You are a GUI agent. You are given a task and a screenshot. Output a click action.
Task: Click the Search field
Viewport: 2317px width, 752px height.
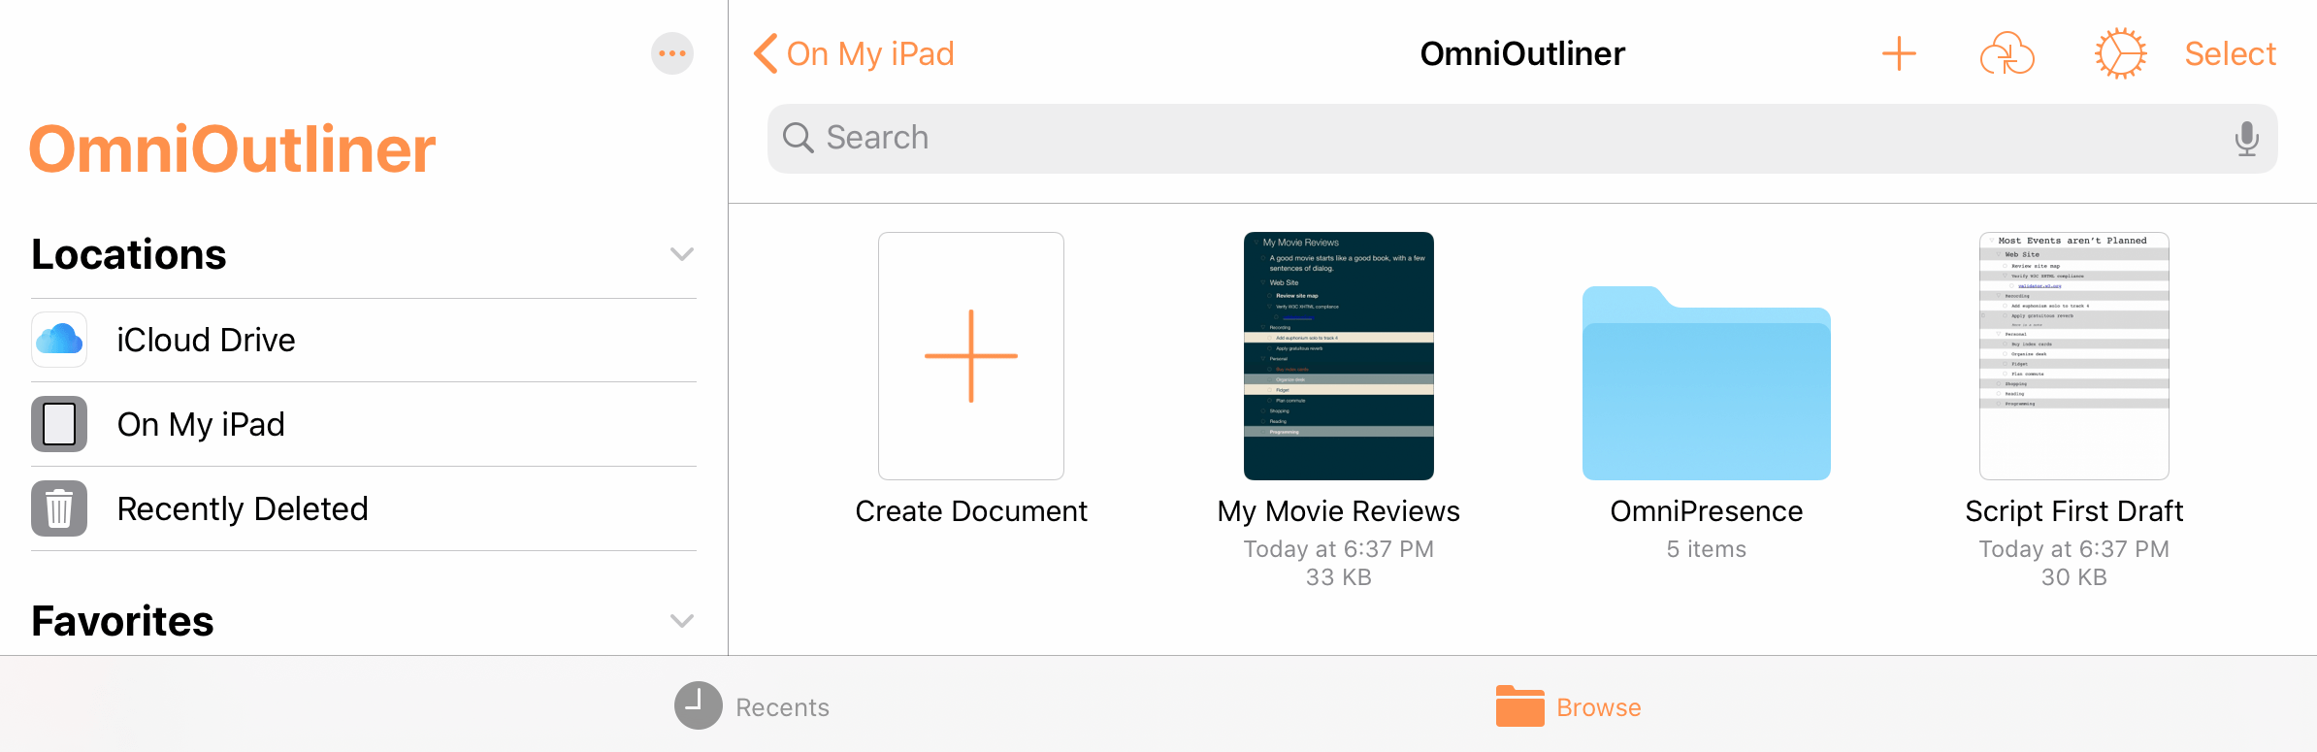pos(1522,139)
